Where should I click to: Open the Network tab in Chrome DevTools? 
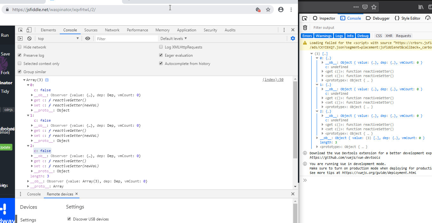click(112, 30)
